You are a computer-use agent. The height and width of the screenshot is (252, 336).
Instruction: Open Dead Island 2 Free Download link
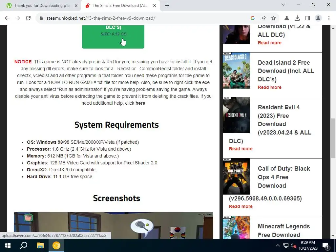pyautogui.click(x=286, y=71)
